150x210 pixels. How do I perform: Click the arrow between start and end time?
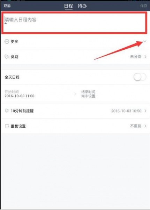(75, 94)
